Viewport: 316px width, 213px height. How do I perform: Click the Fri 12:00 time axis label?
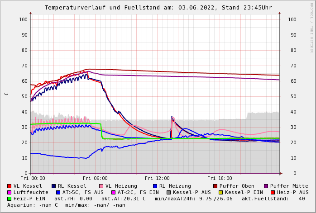(x=158, y=178)
